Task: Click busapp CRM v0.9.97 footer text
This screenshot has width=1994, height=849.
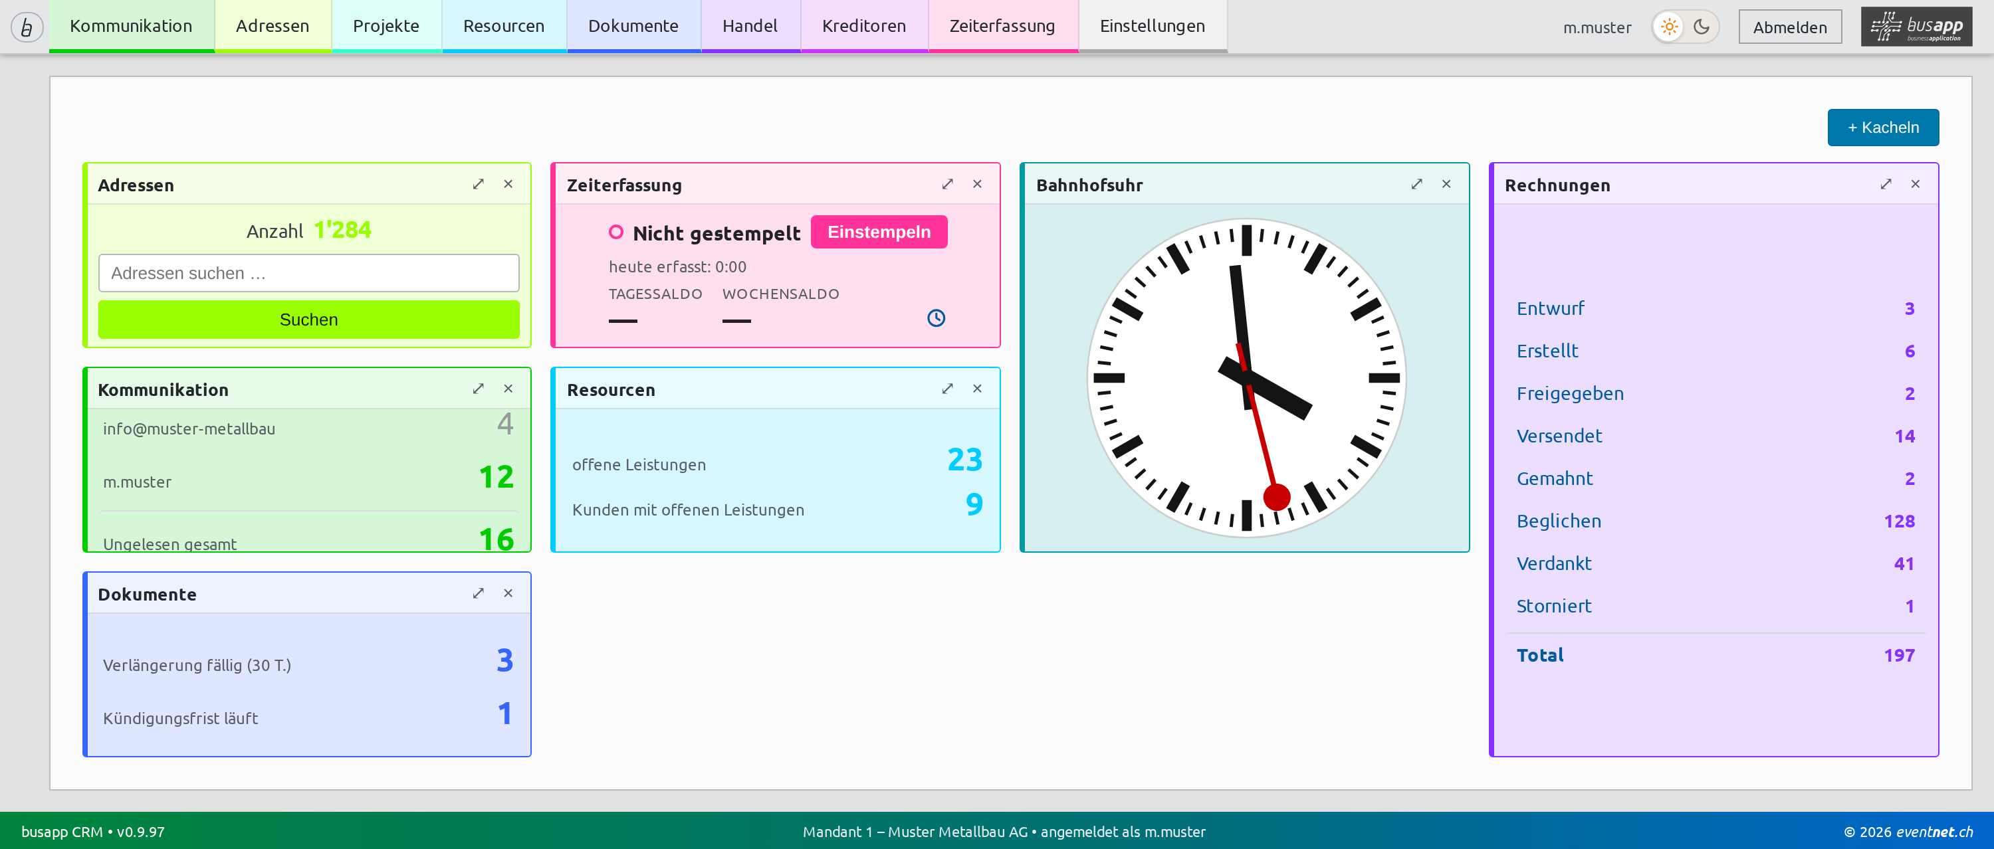Action: point(93,832)
